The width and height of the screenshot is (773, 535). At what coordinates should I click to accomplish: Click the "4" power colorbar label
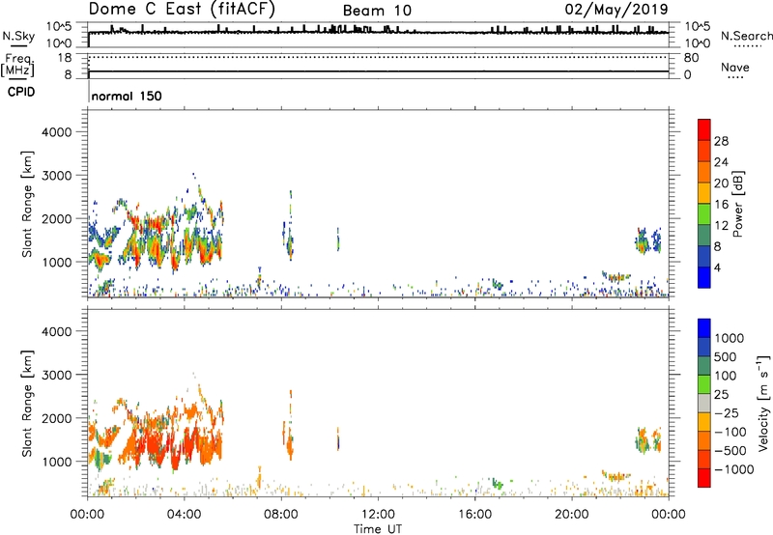(x=717, y=268)
